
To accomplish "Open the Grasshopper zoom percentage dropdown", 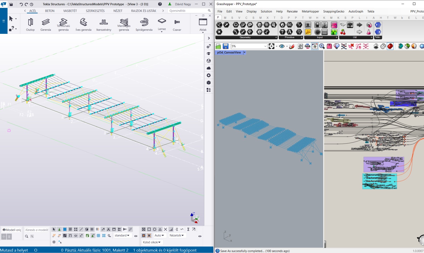I will (265, 46).
